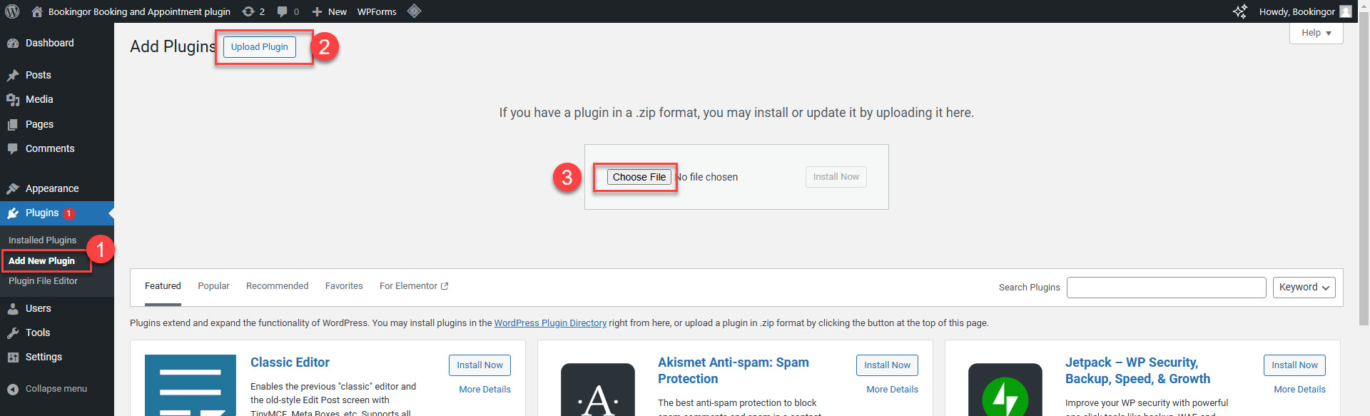Open the Jetpack plugin title link
Viewport: 1370px width, 416px height.
(1138, 370)
